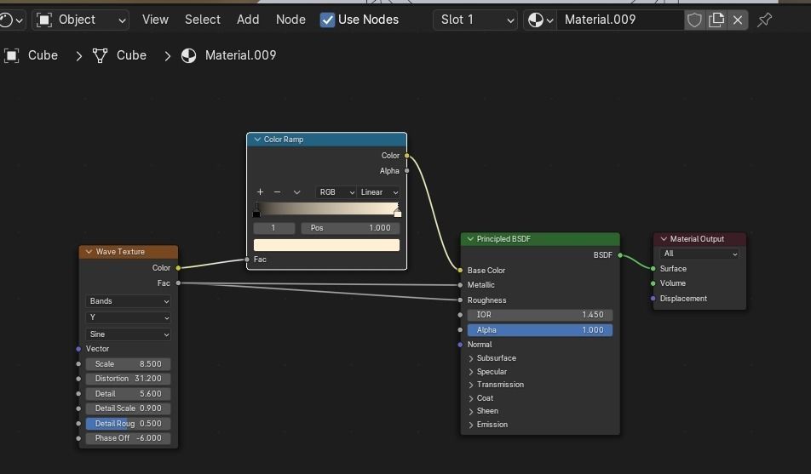Open Wave Texture Sine profile dropdown
Viewport: 811px width, 474px height.
[x=129, y=334]
